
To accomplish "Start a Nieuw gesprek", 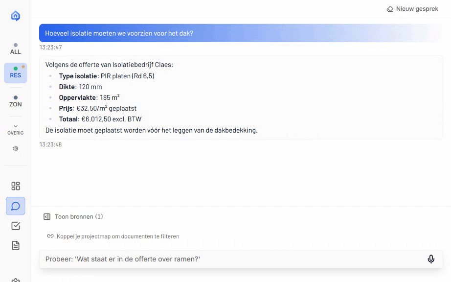I will click(412, 9).
